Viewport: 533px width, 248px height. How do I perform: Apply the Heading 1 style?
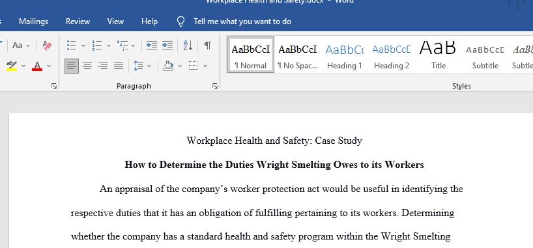pos(344,55)
